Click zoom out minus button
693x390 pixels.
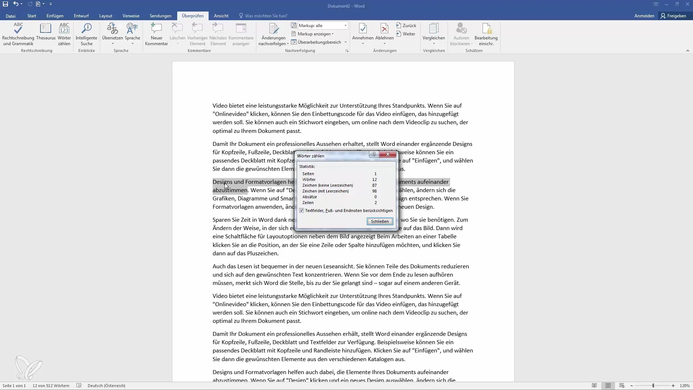coord(632,386)
